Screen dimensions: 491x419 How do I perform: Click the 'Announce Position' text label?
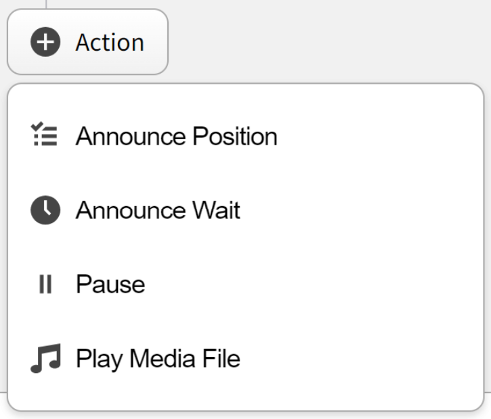pyautogui.click(x=176, y=136)
